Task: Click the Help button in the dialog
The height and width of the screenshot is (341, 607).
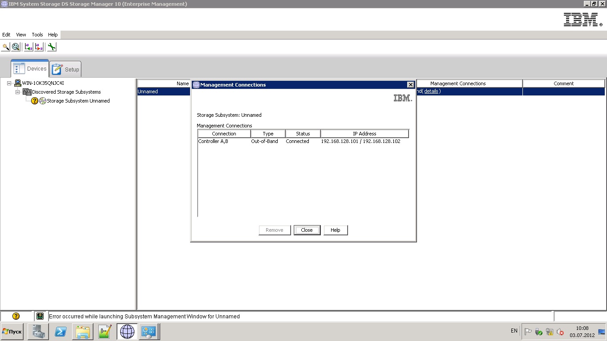Action: point(336,230)
